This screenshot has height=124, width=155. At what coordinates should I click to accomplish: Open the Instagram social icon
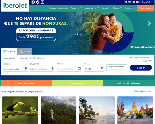42,2
